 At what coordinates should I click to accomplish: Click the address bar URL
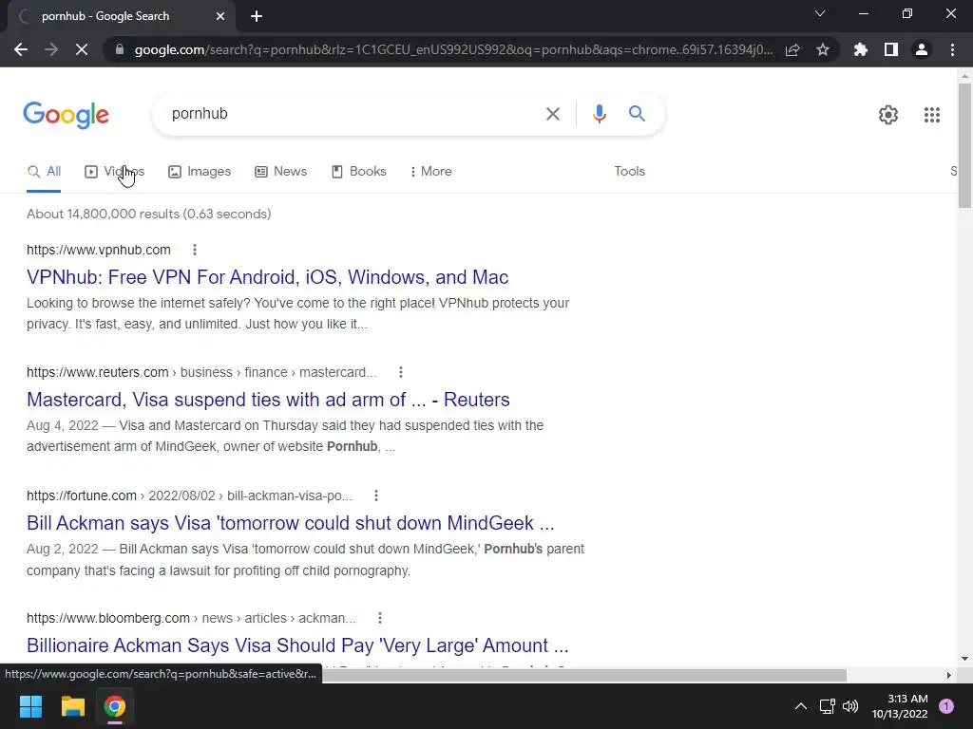[453, 49]
